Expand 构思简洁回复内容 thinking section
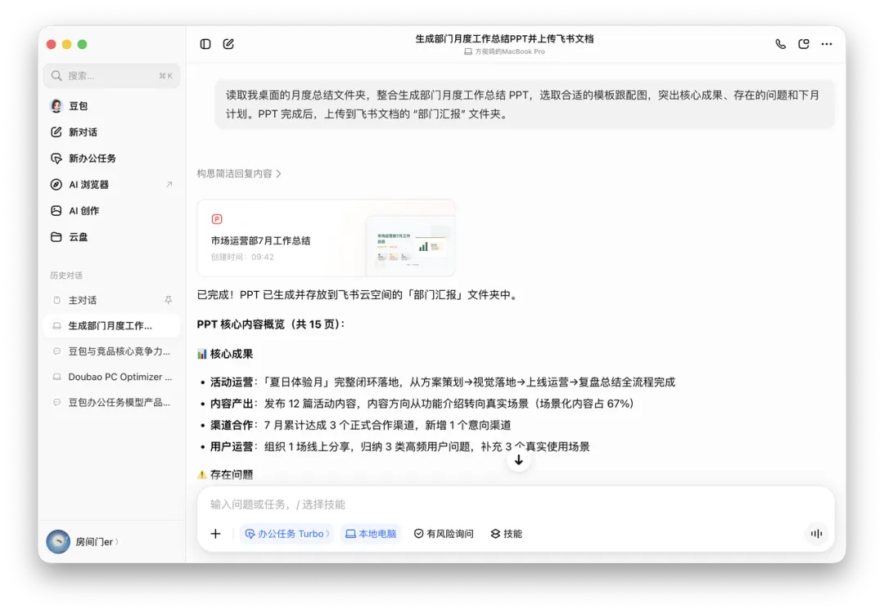This screenshot has height=613, width=884. click(239, 173)
